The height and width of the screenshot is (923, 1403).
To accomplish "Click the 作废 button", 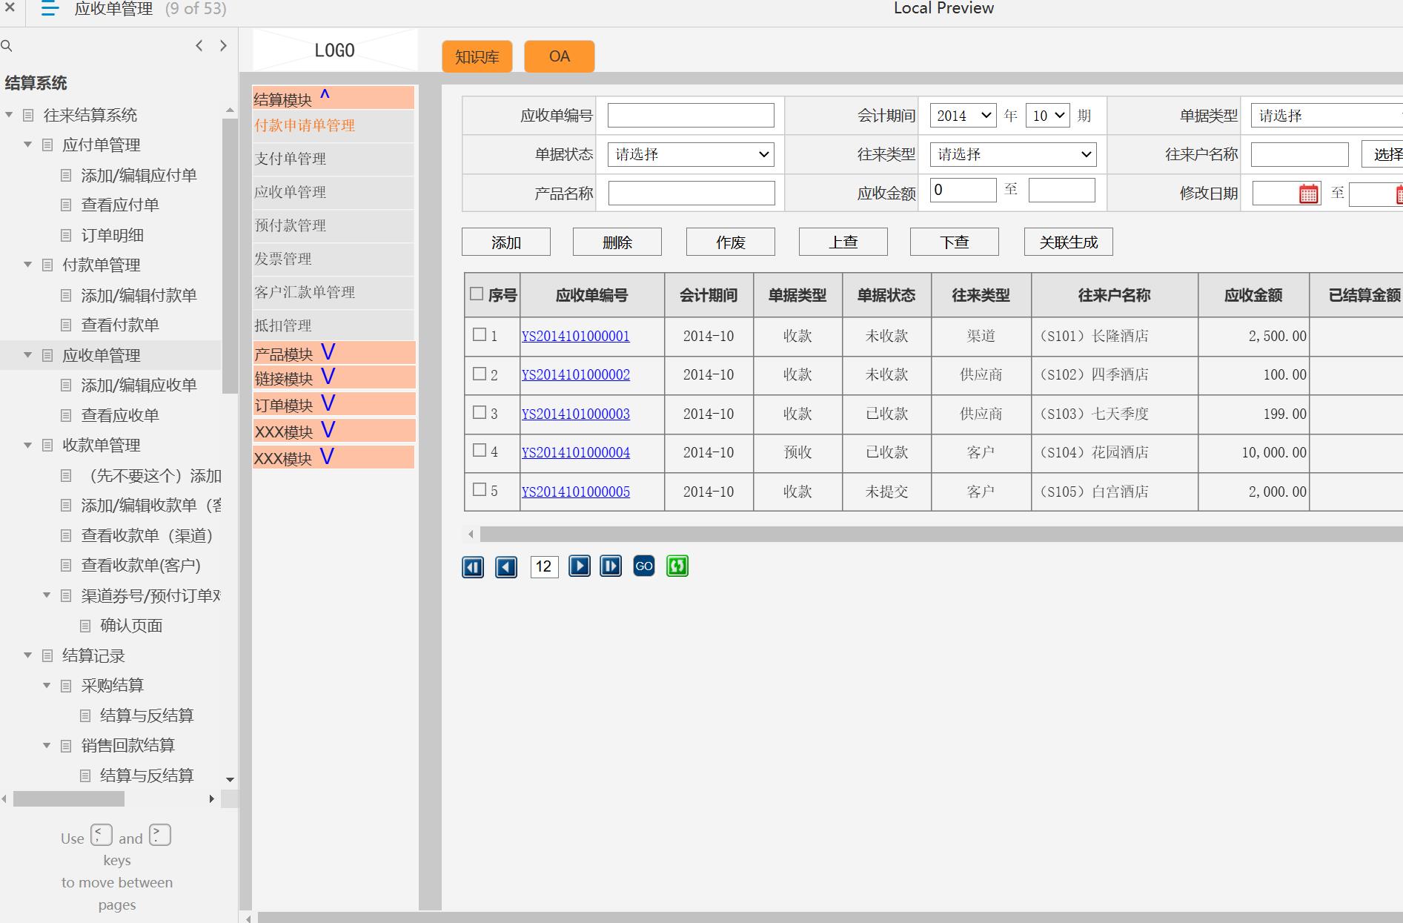I will (x=731, y=242).
